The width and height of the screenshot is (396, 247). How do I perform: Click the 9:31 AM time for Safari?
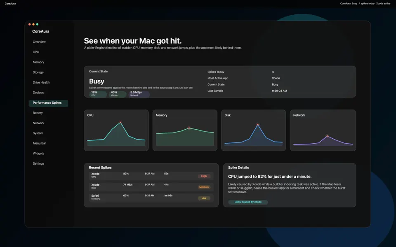pos(149,196)
